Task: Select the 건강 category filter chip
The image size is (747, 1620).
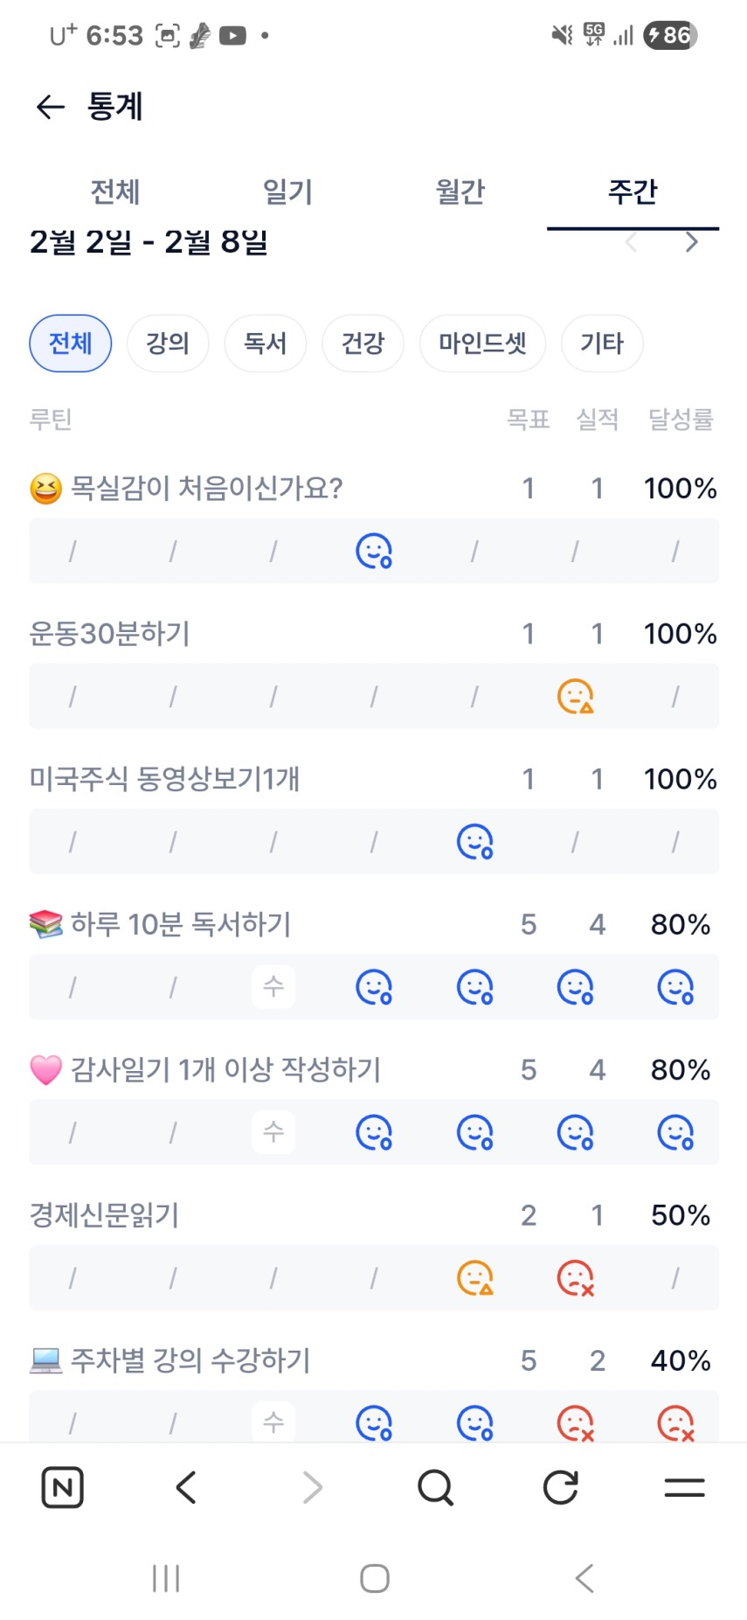Action: [x=363, y=344]
